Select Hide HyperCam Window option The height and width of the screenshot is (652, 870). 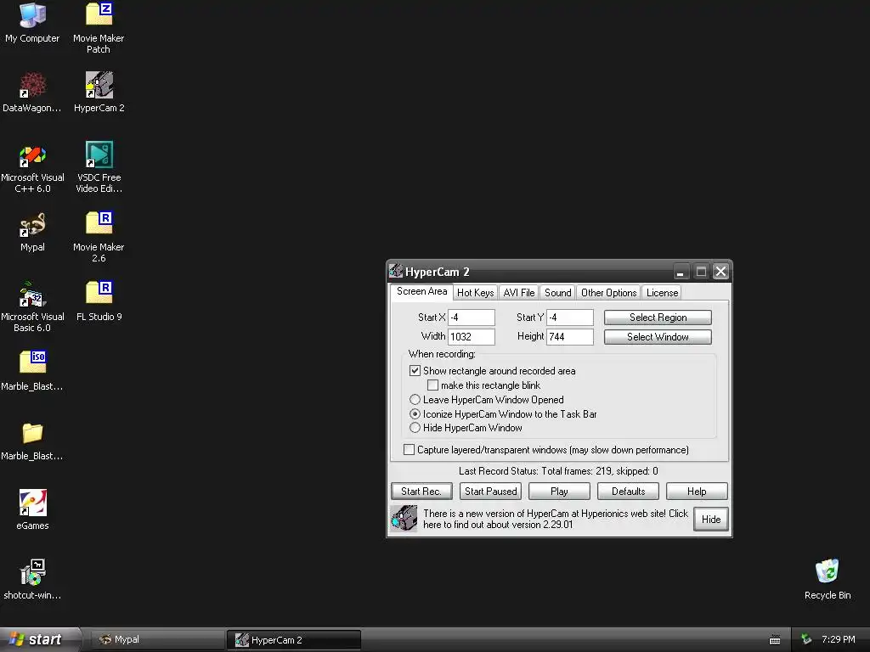[x=415, y=428]
